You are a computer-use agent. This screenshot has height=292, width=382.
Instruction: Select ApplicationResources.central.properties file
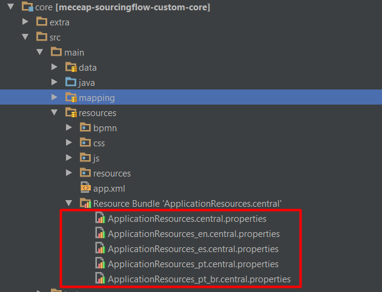pos(187,219)
